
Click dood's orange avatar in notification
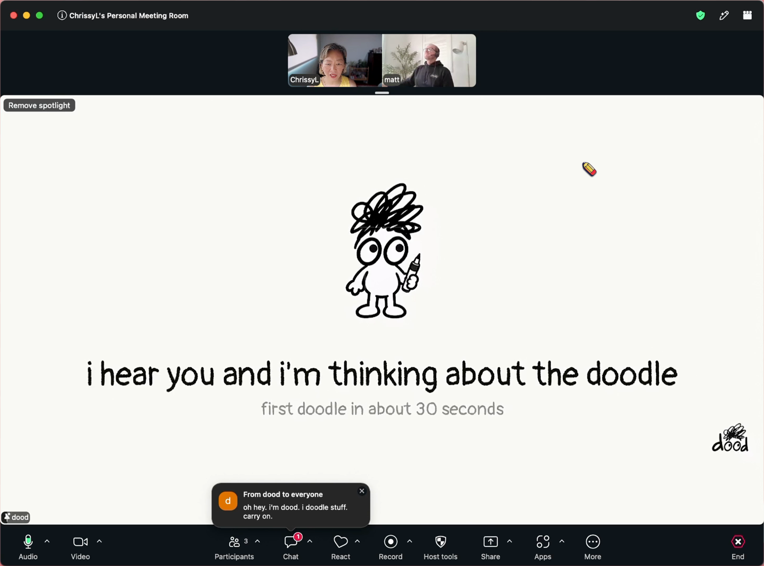click(228, 501)
